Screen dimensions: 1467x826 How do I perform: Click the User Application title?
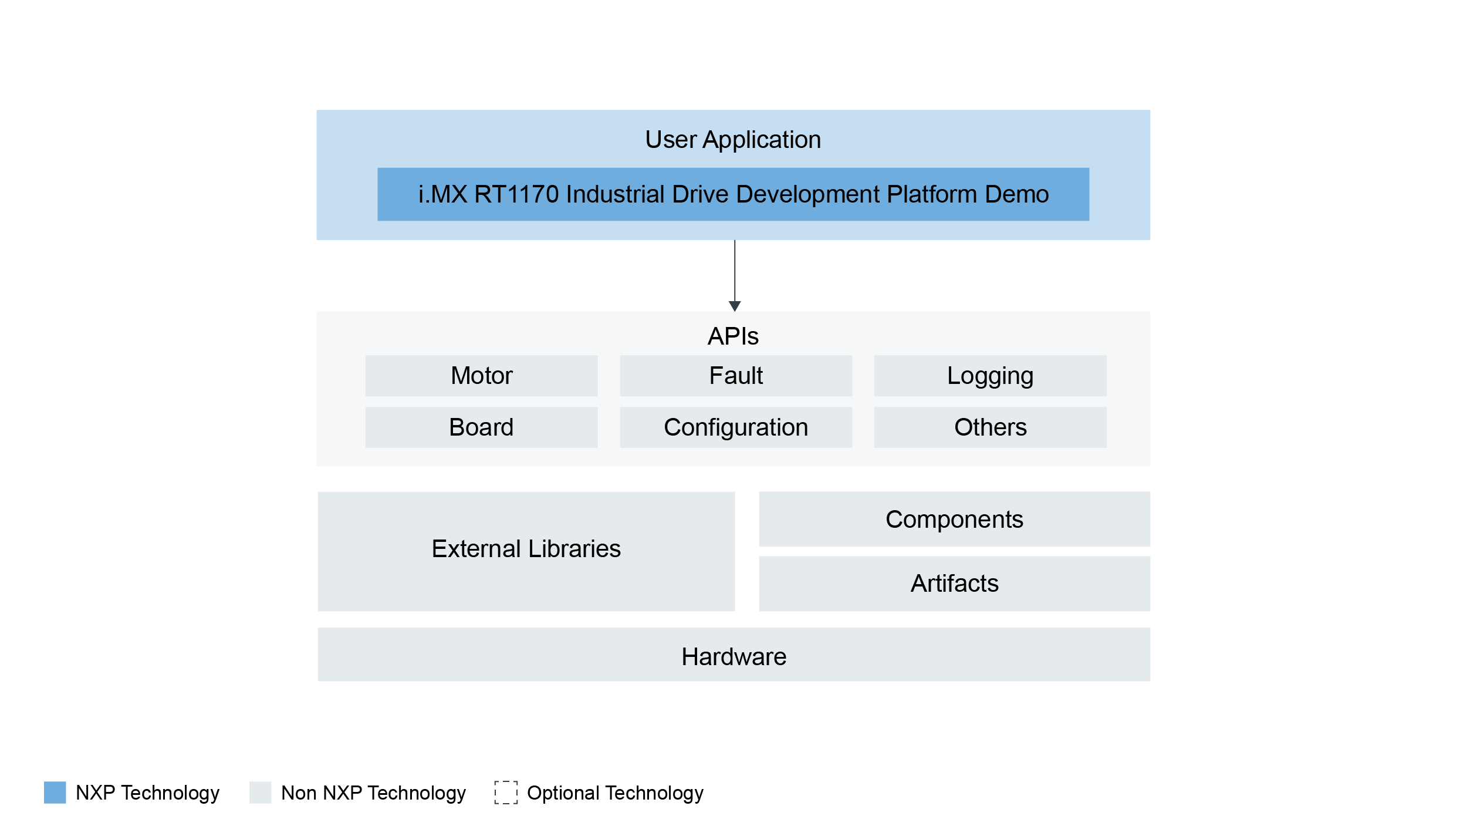(733, 140)
